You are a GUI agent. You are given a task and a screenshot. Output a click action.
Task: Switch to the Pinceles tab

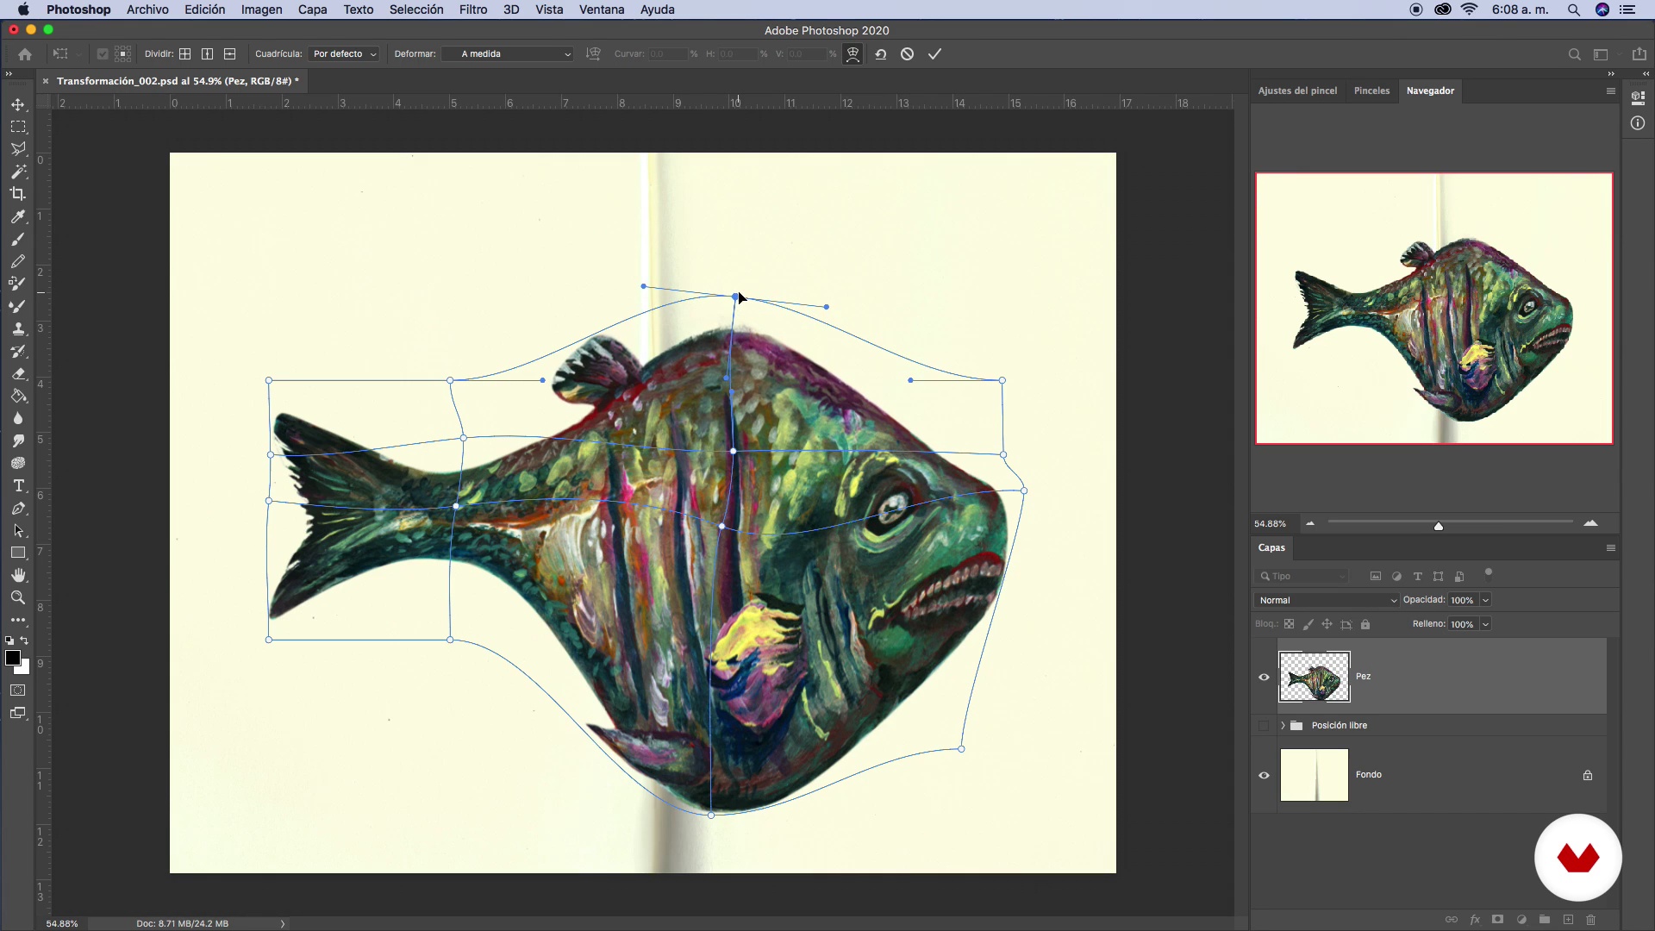(x=1371, y=91)
